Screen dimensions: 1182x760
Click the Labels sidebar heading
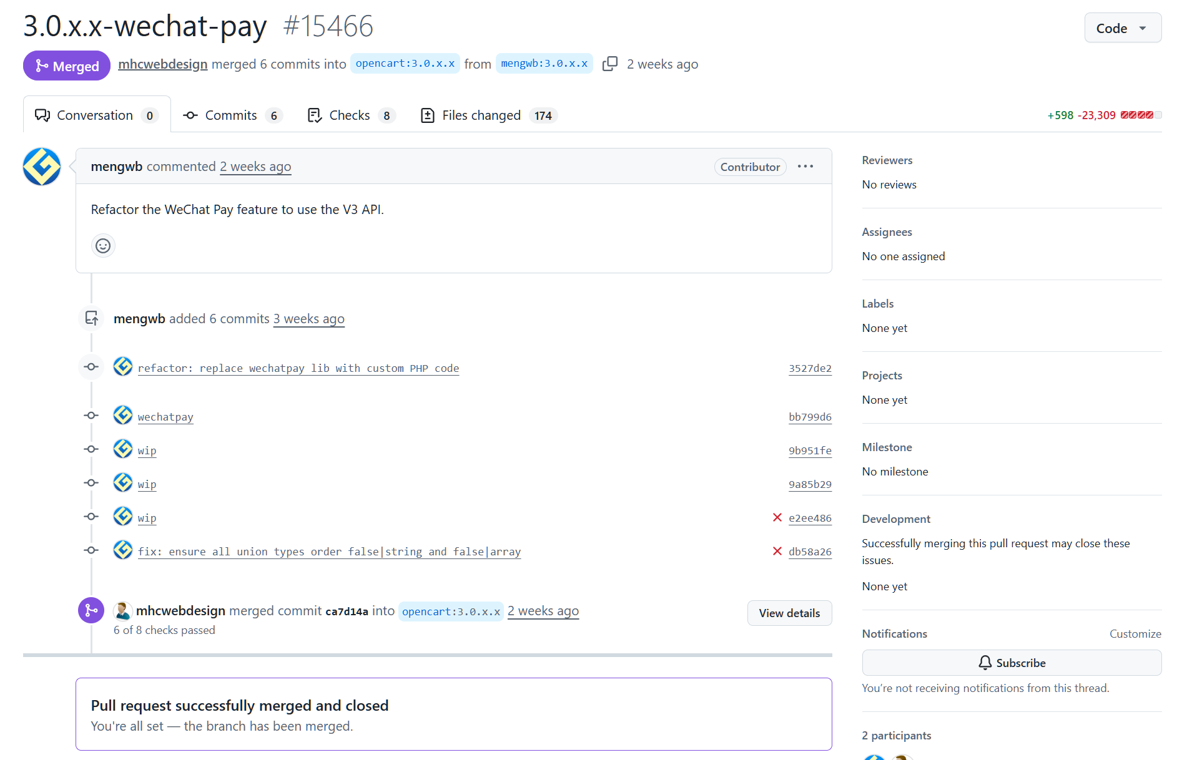(877, 304)
